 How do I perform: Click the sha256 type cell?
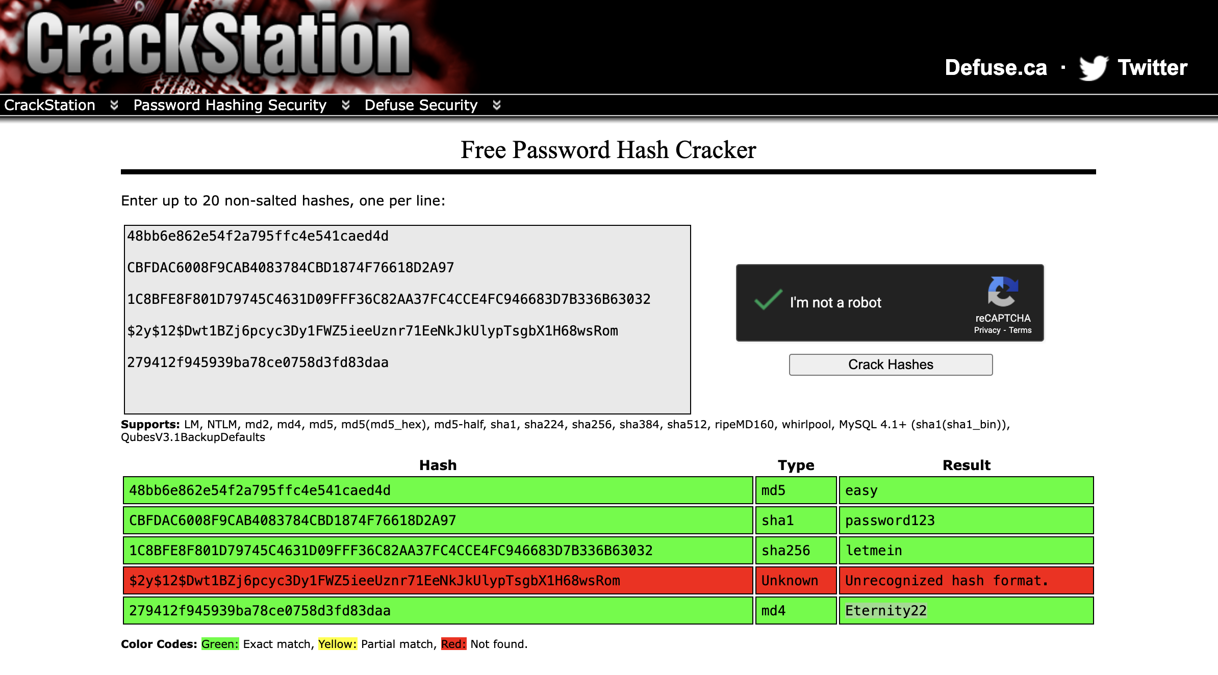click(796, 551)
